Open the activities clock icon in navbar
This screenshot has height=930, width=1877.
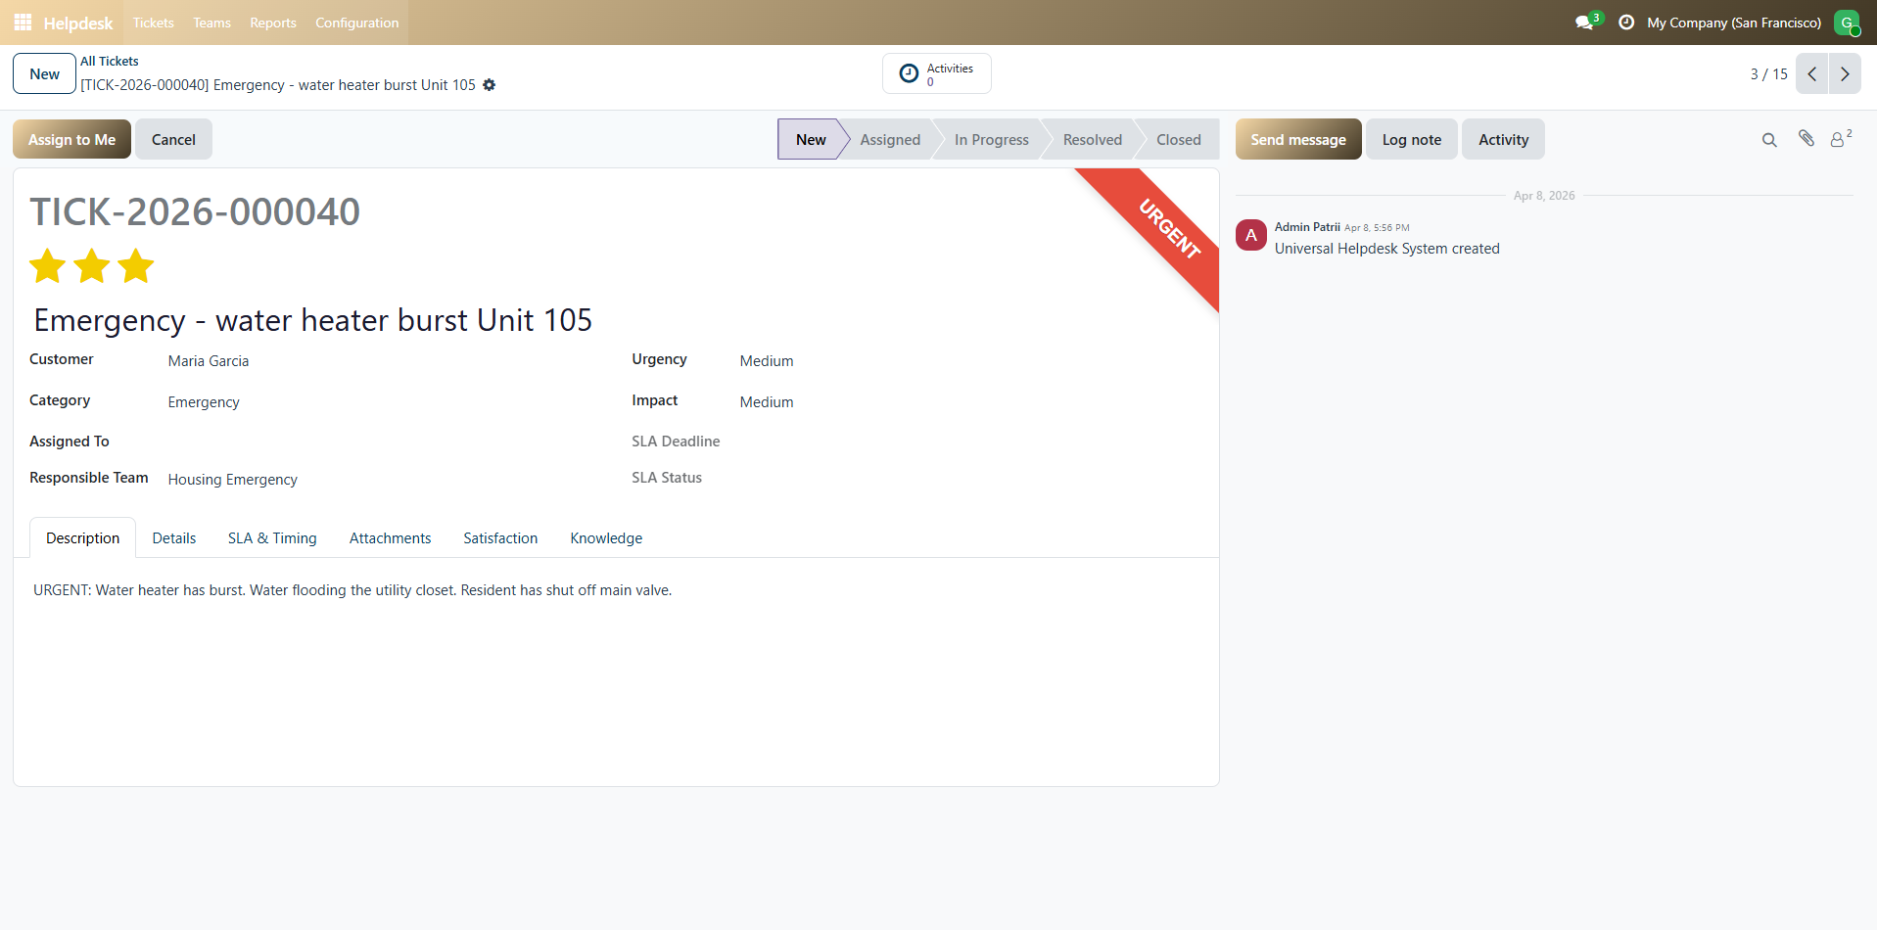1626,23
